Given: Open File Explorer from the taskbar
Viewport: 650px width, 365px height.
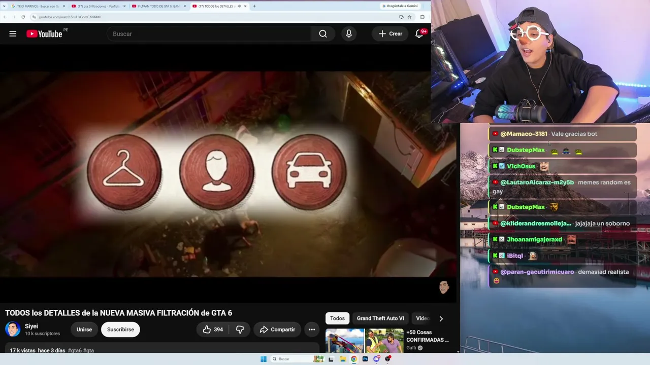Looking at the screenshot, I should click(x=343, y=359).
